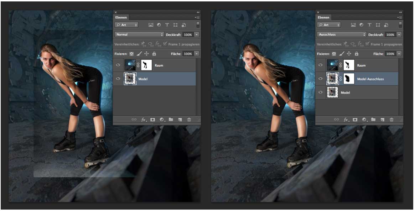Open the panel flyout menu in right Ebenen panel
Viewport: 415px width, 211px height.
click(x=400, y=17)
